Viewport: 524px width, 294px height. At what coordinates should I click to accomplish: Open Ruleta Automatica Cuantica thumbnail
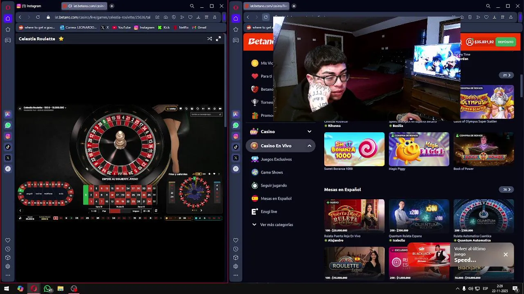pos(483,216)
